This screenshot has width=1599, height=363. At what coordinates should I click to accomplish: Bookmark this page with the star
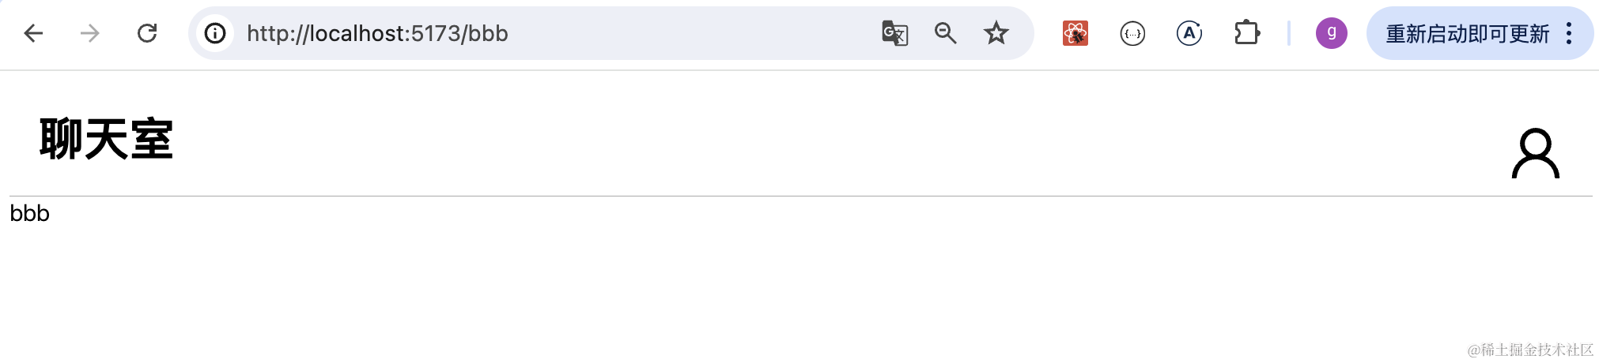(x=996, y=33)
